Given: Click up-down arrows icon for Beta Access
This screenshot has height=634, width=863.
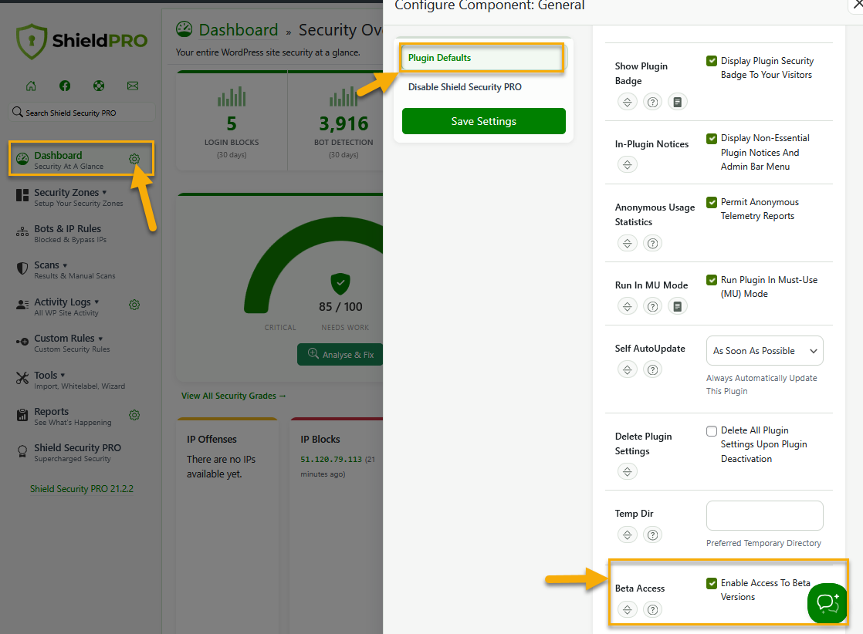Looking at the screenshot, I should pyautogui.click(x=628, y=609).
